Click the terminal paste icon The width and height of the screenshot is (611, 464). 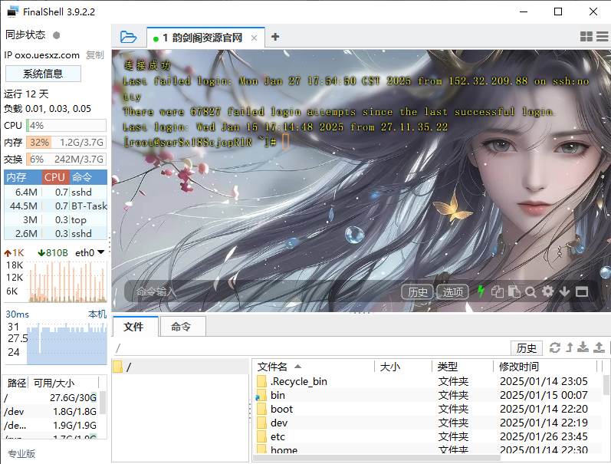coord(514,291)
